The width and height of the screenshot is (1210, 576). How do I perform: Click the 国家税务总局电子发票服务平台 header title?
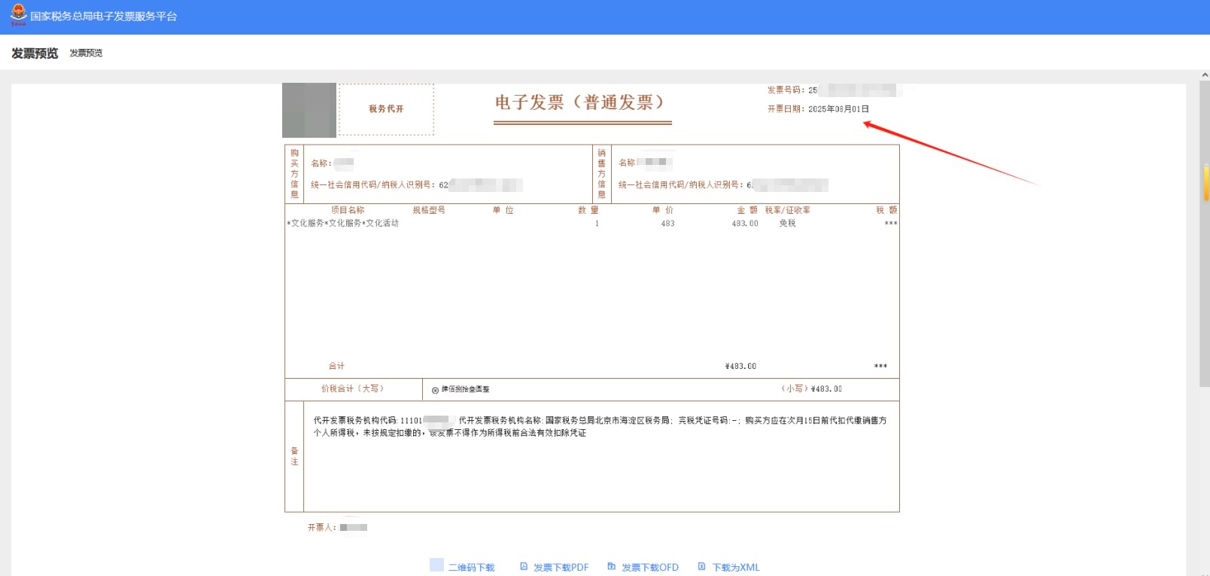click(104, 17)
